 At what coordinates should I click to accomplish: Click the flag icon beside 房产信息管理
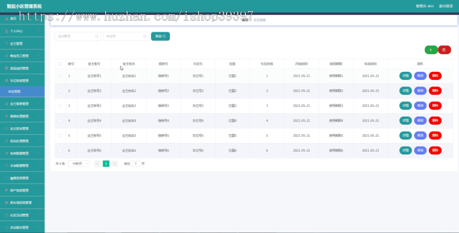7,190
